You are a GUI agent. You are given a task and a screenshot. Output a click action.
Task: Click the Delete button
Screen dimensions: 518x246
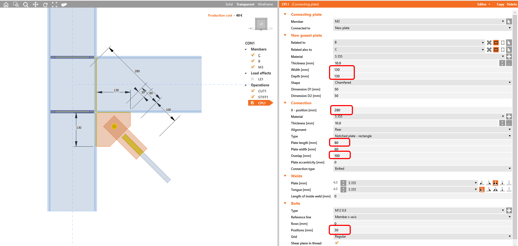(x=512, y=4)
